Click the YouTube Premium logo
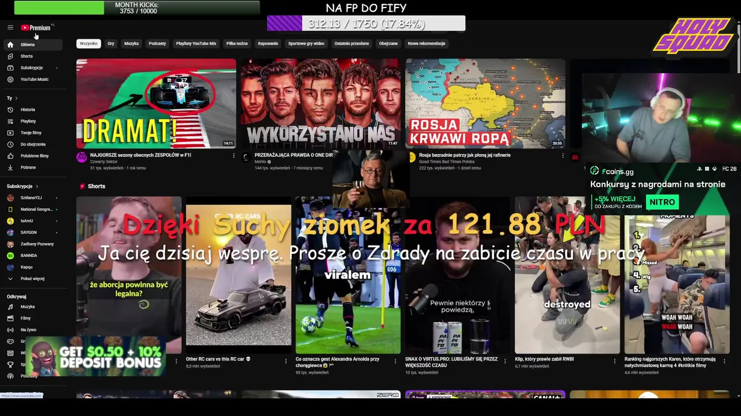Image resolution: width=741 pixels, height=416 pixels. click(x=37, y=28)
